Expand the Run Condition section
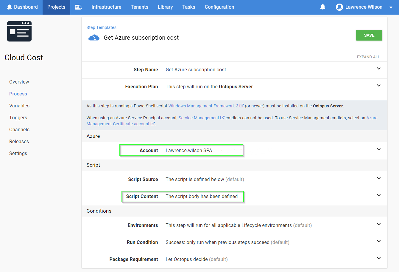 pos(378,241)
